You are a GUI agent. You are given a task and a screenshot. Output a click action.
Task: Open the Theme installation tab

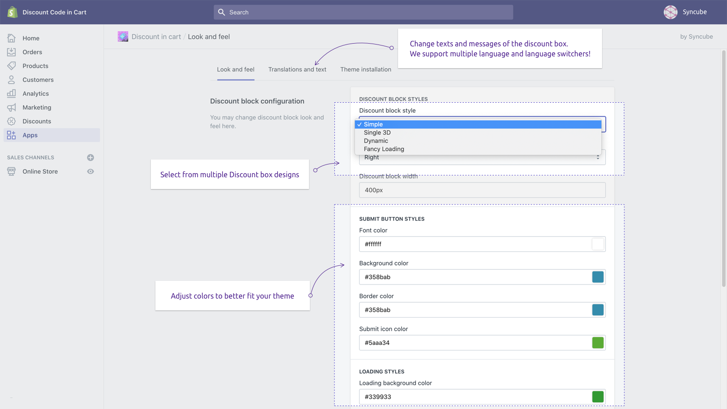(365, 70)
